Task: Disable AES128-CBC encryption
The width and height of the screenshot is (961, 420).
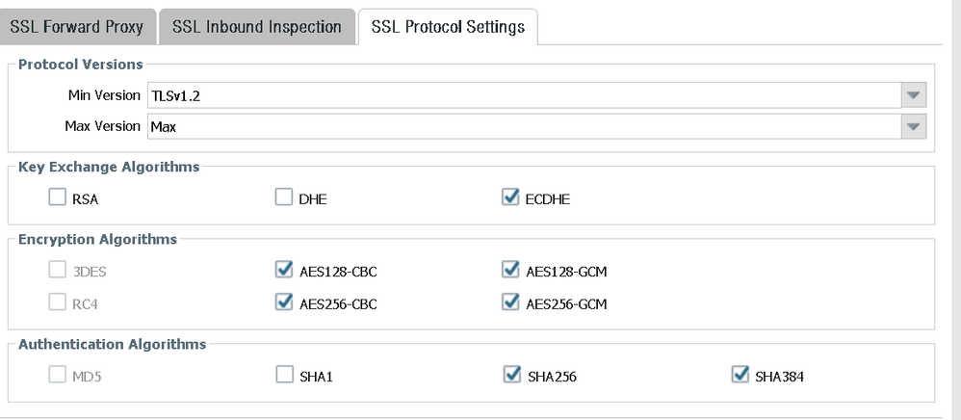Action: point(284,271)
